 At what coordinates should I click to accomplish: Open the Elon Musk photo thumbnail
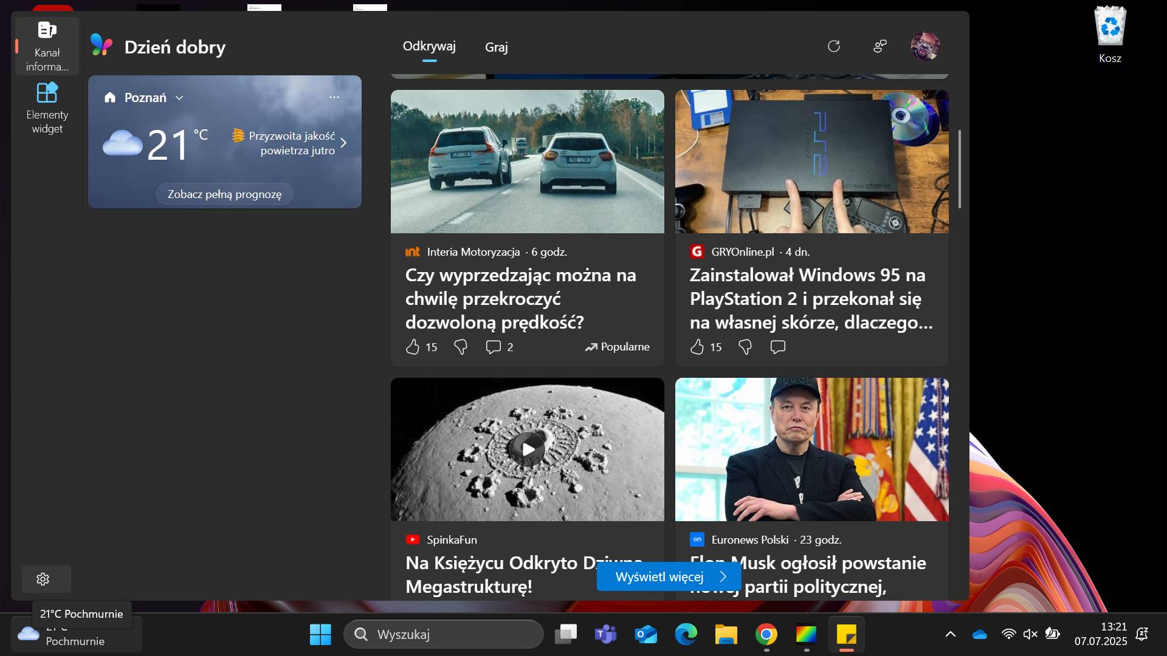pyautogui.click(x=812, y=449)
